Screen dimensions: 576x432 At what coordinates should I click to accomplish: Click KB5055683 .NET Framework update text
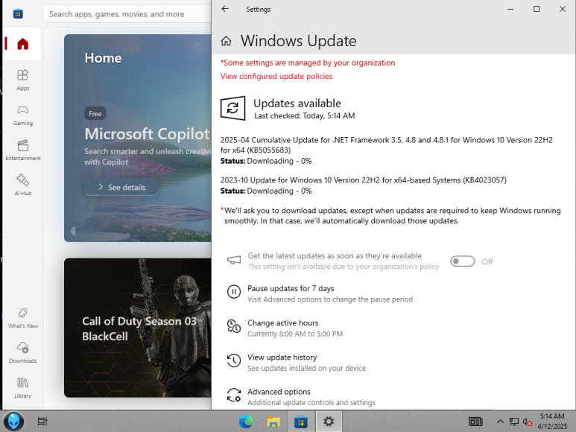click(x=387, y=145)
